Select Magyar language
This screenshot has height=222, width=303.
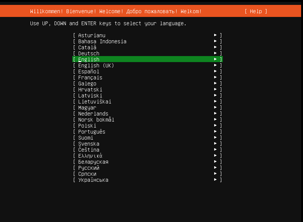click(x=148, y=108)
